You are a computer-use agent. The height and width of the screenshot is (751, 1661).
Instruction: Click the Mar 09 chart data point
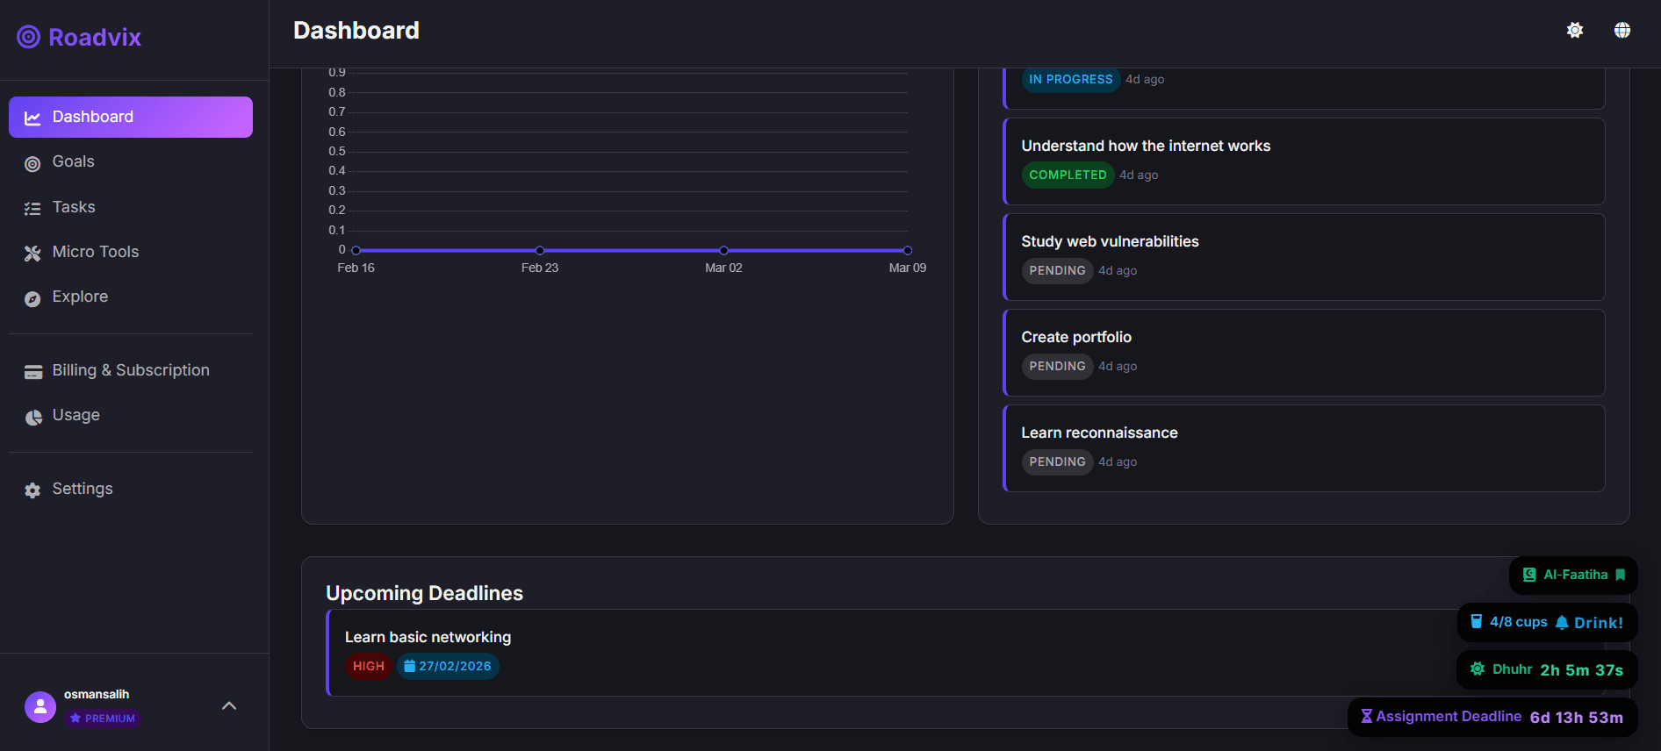coord(908,250)
